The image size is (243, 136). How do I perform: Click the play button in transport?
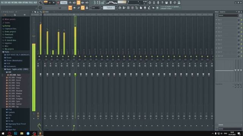pos(50,3)
